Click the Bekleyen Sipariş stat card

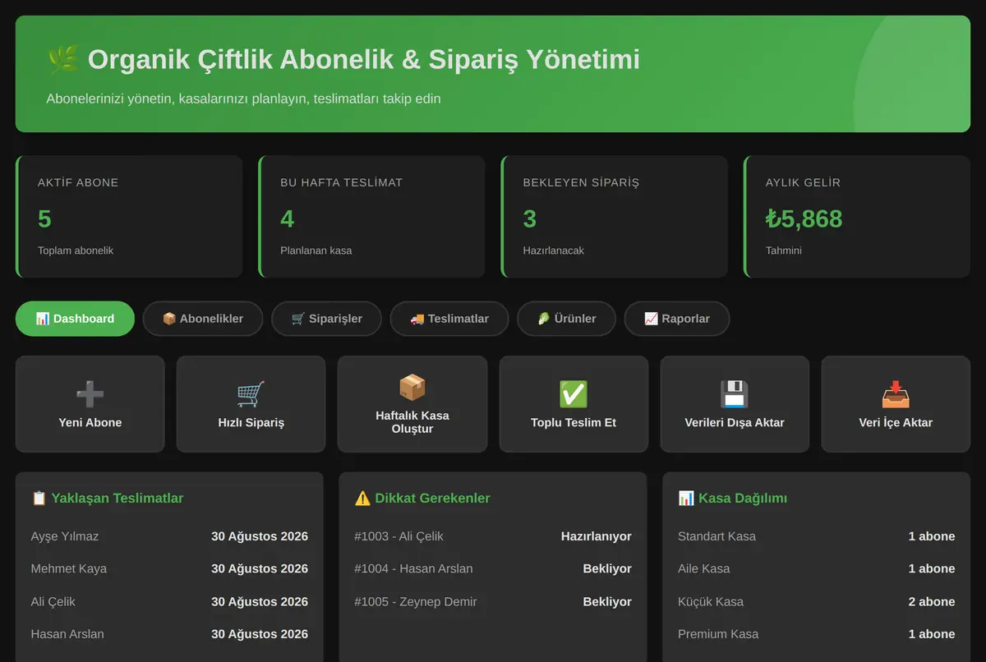(614, 217)
